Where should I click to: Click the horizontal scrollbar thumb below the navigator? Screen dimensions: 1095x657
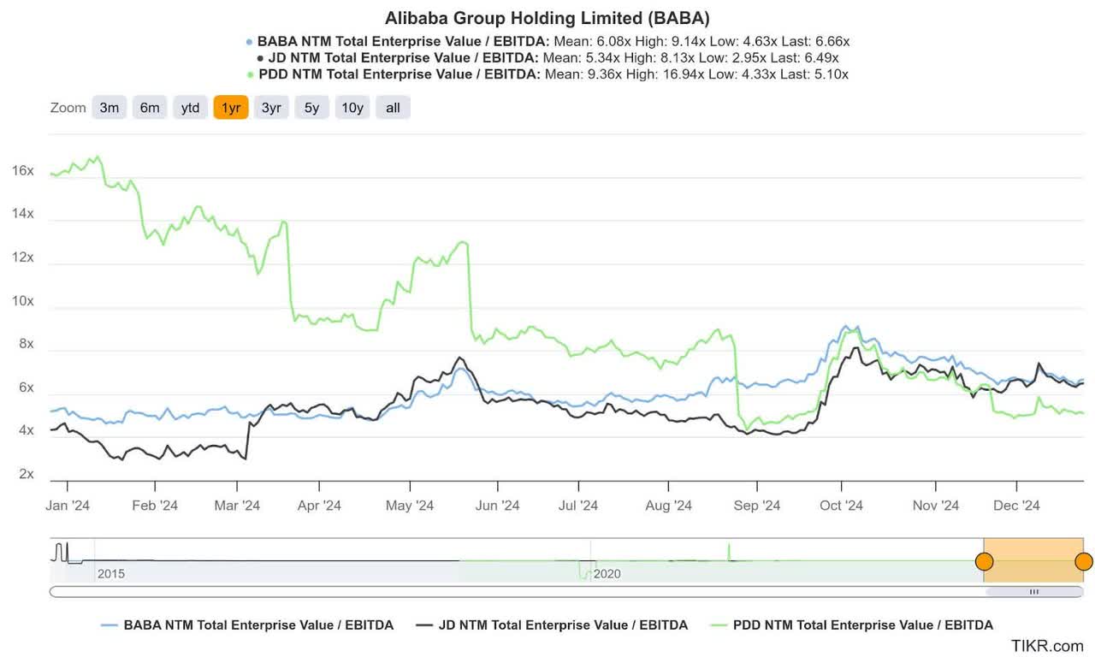pos(1033,591)
